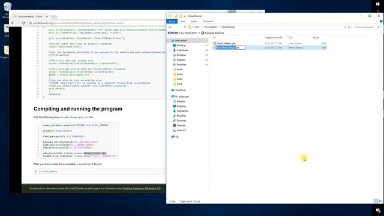Open Properties icon in Explorer title bar
Image resolution: width=384 pixels, height=216 pixels.
click(x=176, y=16)
